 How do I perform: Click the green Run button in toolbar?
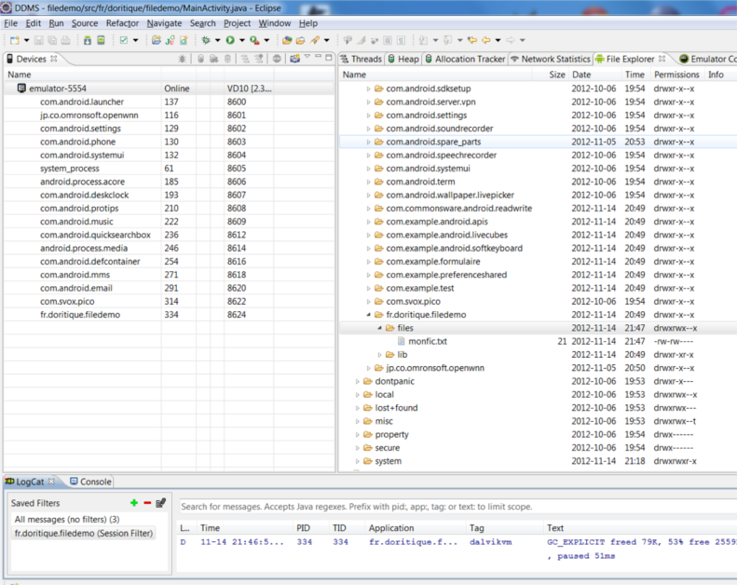[229, 40]
